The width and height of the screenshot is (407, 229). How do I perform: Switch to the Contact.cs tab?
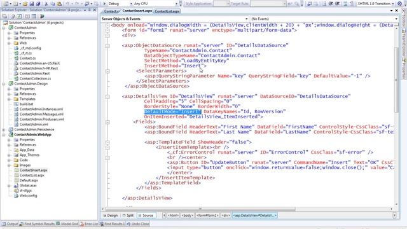coord(112,11)
